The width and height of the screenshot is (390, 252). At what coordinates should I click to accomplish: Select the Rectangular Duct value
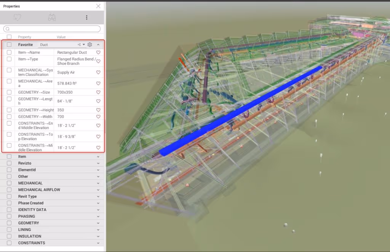72,53
